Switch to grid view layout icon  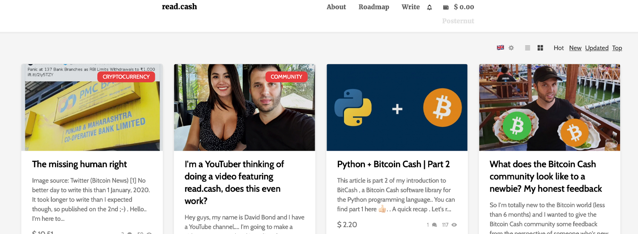tap(540, 48)
